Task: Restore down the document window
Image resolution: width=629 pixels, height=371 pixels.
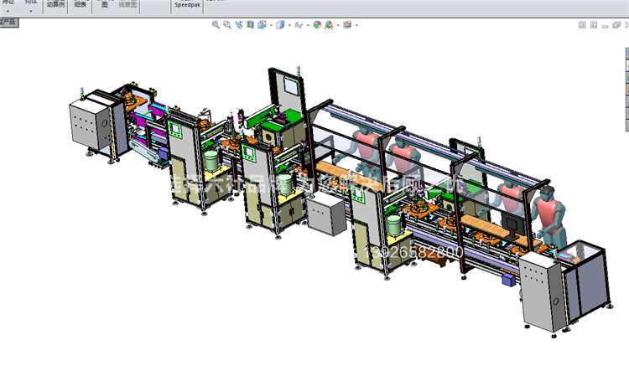Action: (x=616, y=25)
